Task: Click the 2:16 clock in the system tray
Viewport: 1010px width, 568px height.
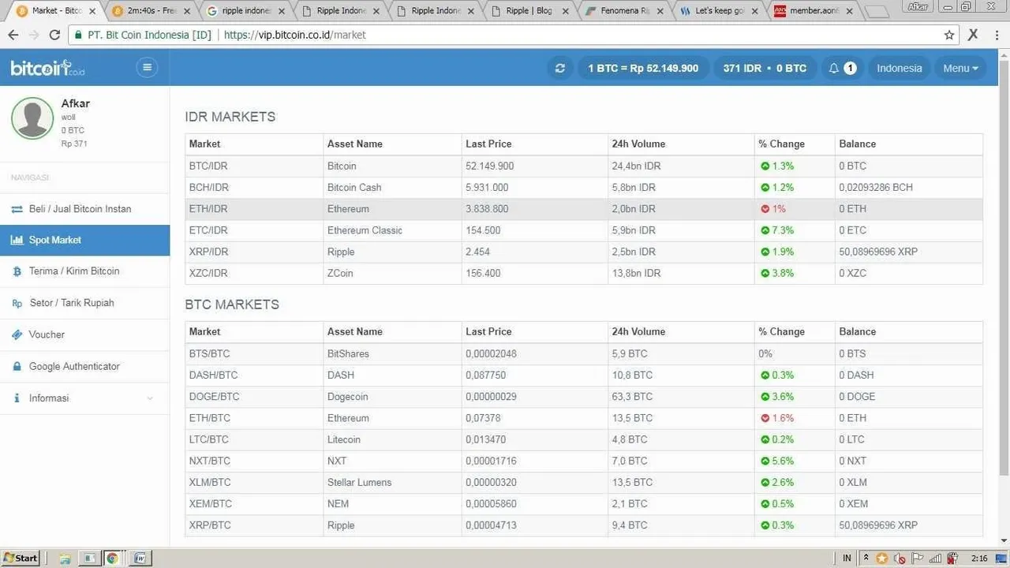Action: coord(979,559)
